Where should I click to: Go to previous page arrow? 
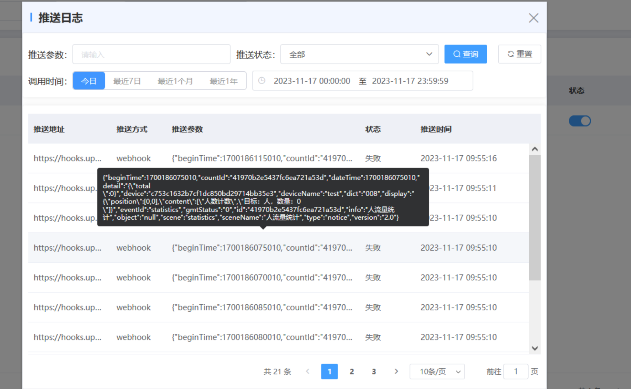pos(308,371)
